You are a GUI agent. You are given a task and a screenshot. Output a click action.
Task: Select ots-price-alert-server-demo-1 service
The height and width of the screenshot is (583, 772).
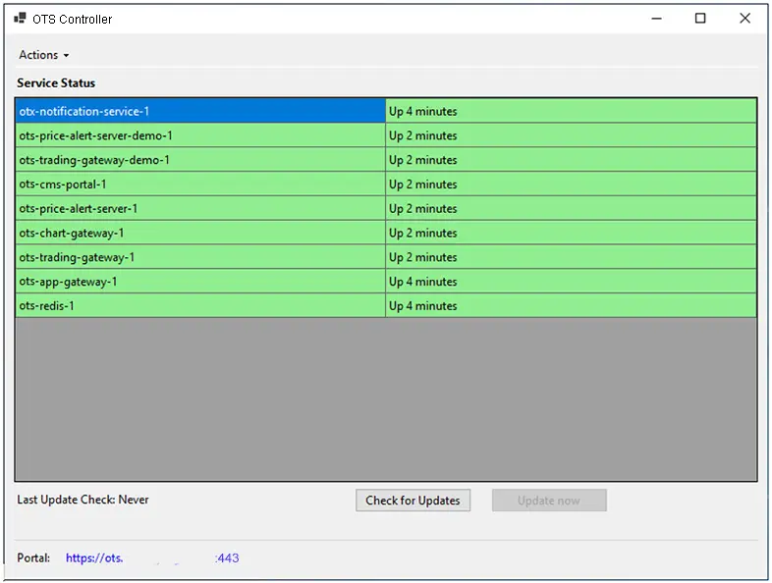tap(96, 136)
